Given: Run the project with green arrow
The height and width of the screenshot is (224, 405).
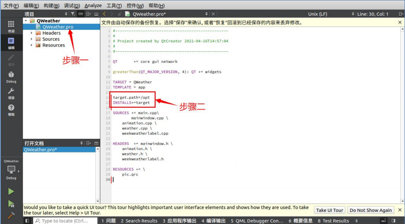Looking at the screenshot, I should pos(11,192).
